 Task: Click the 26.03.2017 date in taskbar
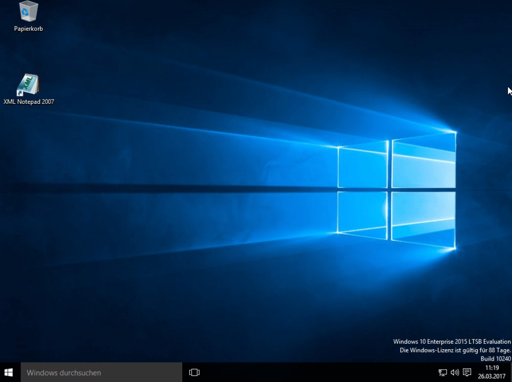tap(492, 376)
